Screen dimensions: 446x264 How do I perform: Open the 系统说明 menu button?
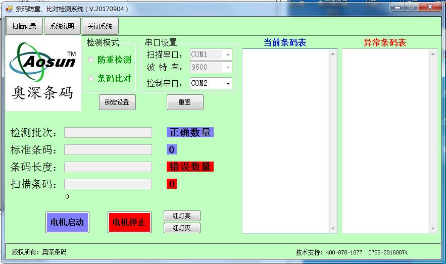(x=62, y=27)
